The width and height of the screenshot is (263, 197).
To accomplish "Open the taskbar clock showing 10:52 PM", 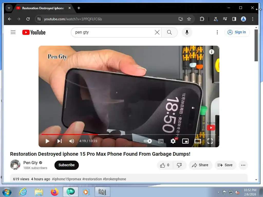I will pyautogui.click(x=250, y=192).
